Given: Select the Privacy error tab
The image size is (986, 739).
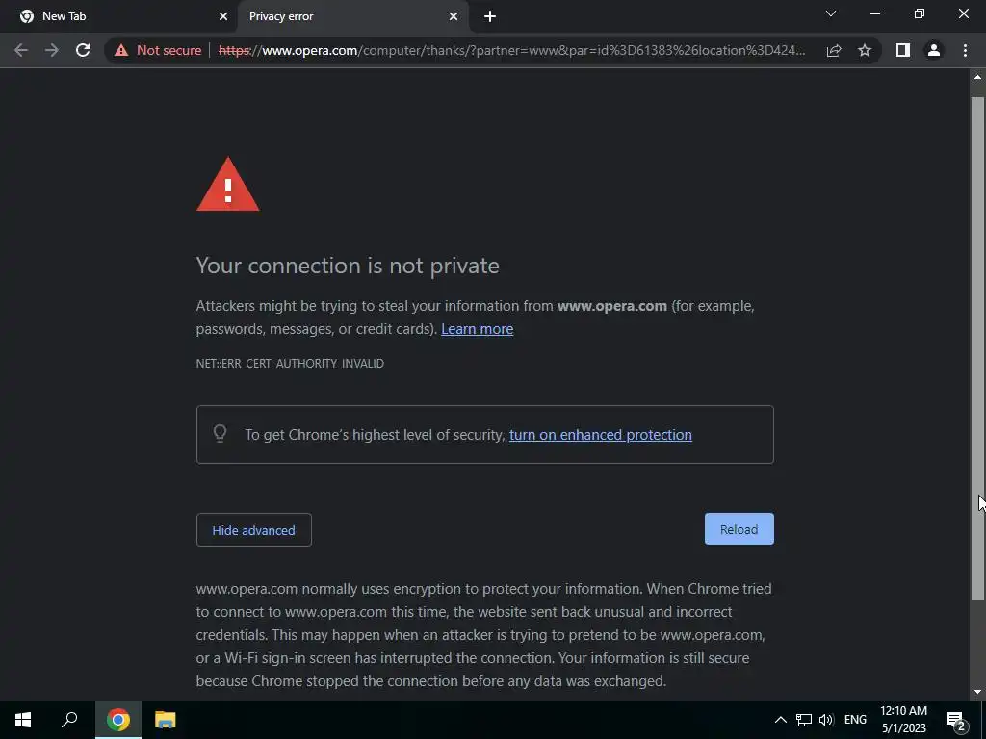Looking at the screenshot, I should click(x=352, y=16).
